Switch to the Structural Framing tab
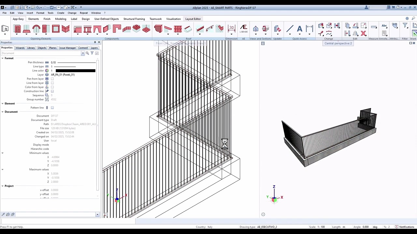 [x=134, y=19]
